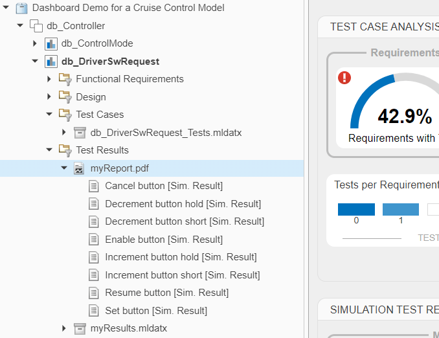Collapse the myReport.pdf node
This screenshot has width=439, height=338.
[64, 168]
